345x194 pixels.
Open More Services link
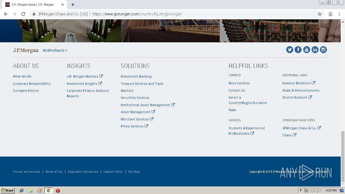click(x=239, y=83)
